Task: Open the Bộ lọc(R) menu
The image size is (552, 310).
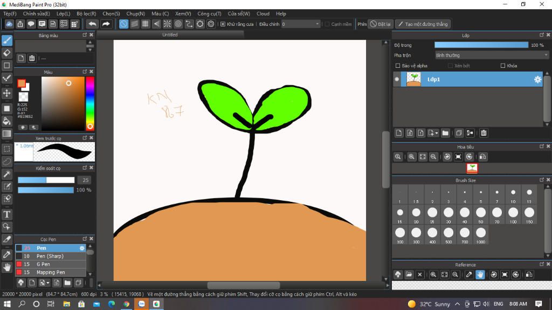Action: tap(86, 13)
